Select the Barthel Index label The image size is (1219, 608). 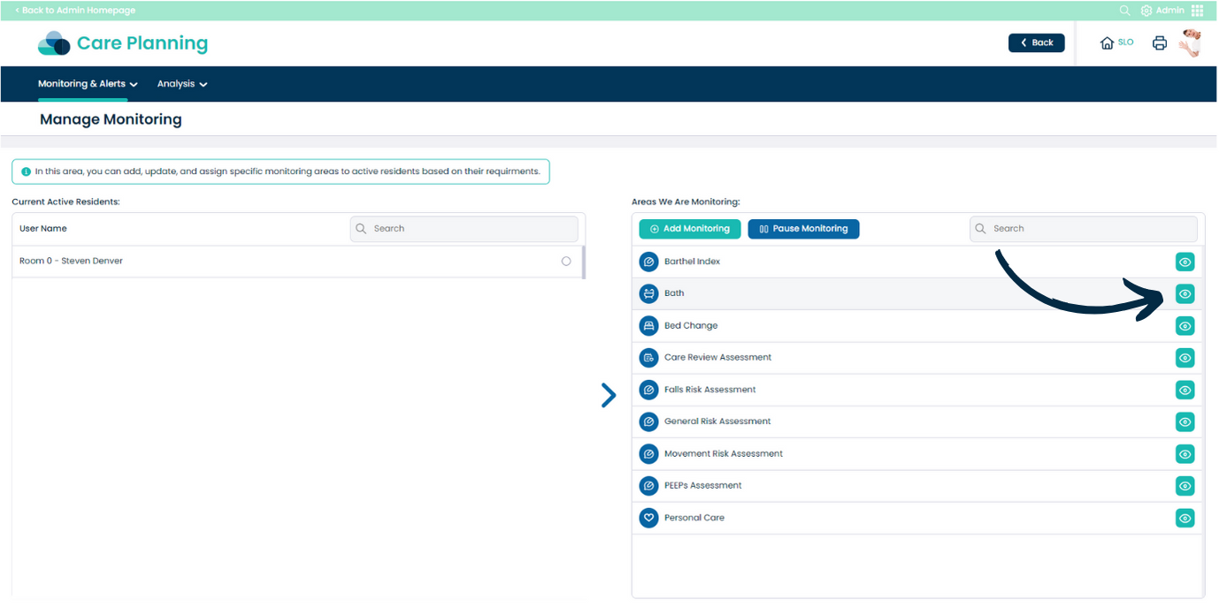point(693,262)
